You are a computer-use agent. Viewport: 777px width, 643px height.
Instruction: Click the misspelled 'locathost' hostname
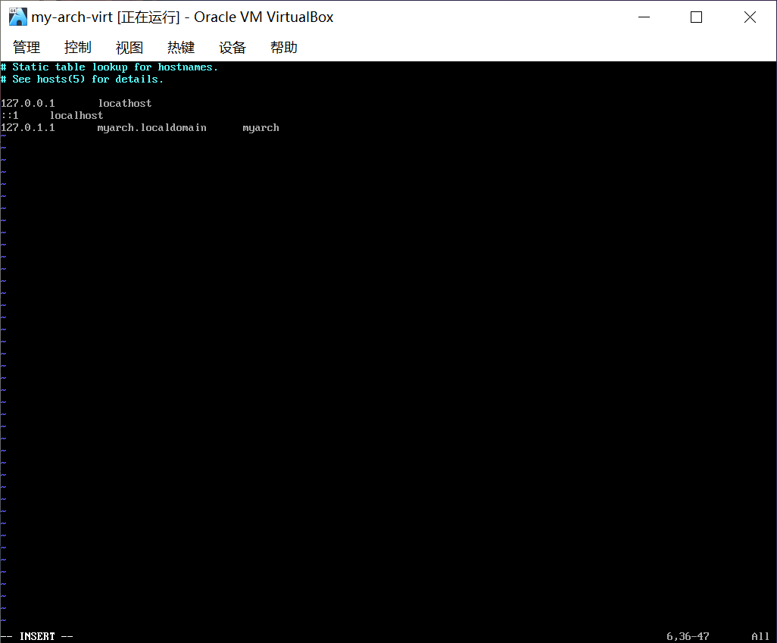(125, 104)
